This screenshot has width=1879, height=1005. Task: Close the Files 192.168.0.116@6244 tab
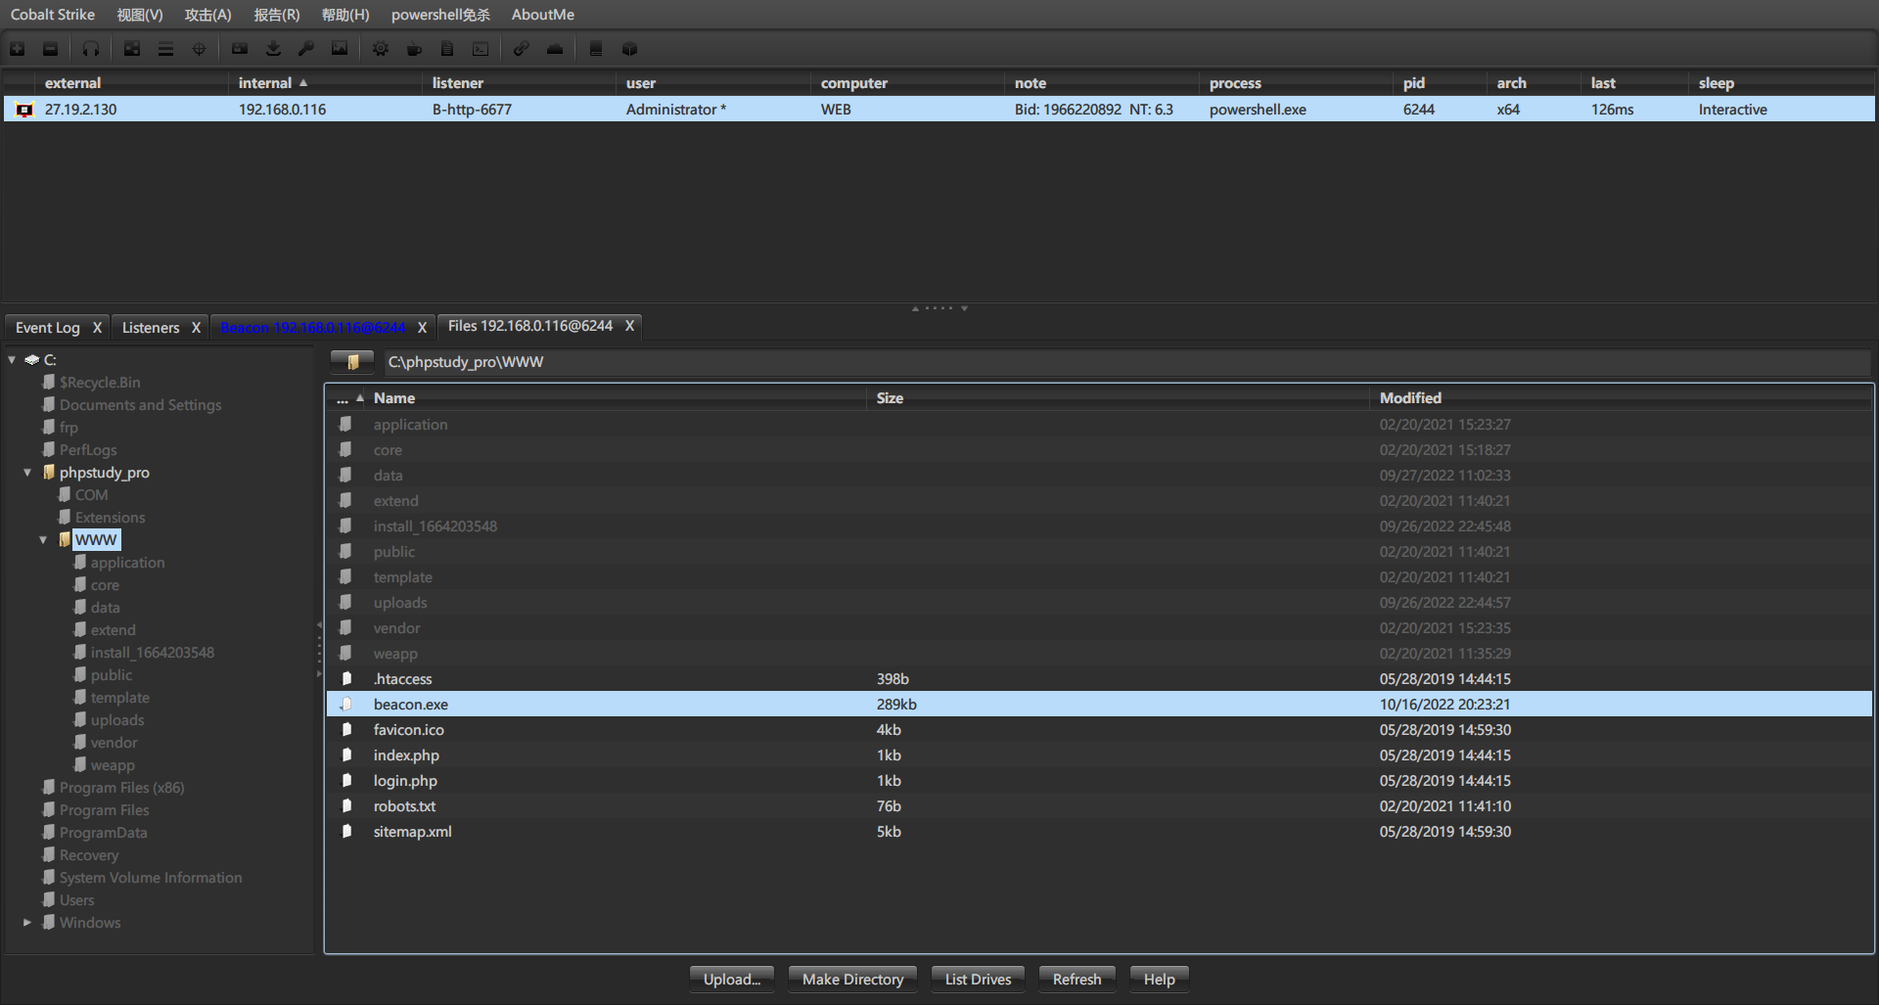(629, 326)
